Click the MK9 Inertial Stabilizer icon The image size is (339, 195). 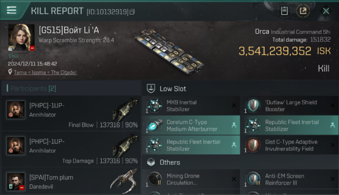[x=155, y=106]
